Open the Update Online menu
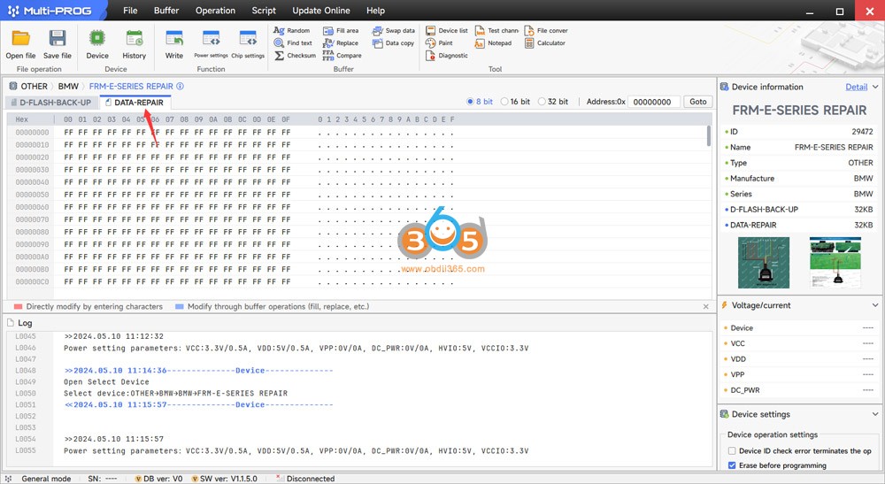 point(321,10)
